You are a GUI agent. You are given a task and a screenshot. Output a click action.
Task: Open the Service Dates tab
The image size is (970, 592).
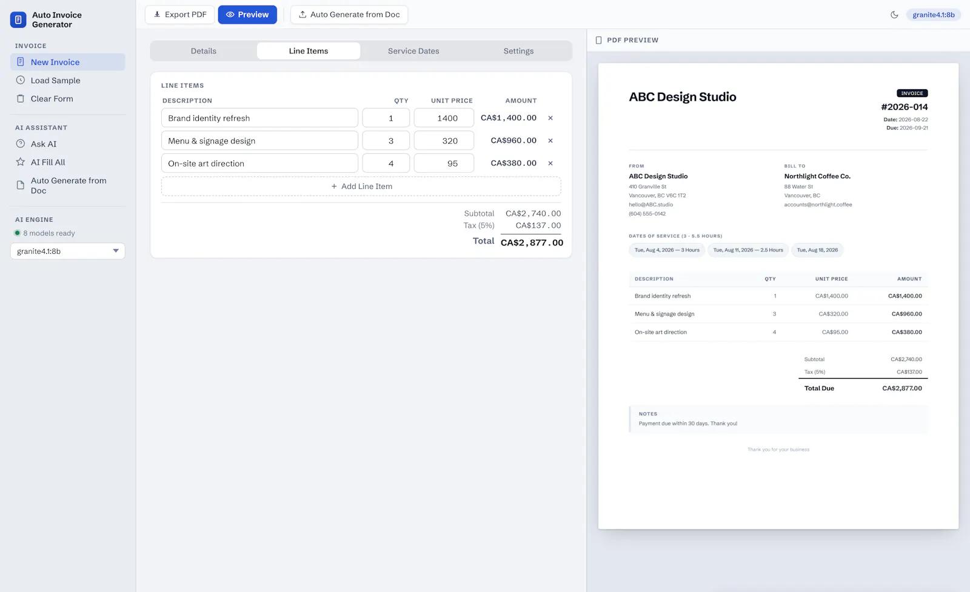click(413, 51)
